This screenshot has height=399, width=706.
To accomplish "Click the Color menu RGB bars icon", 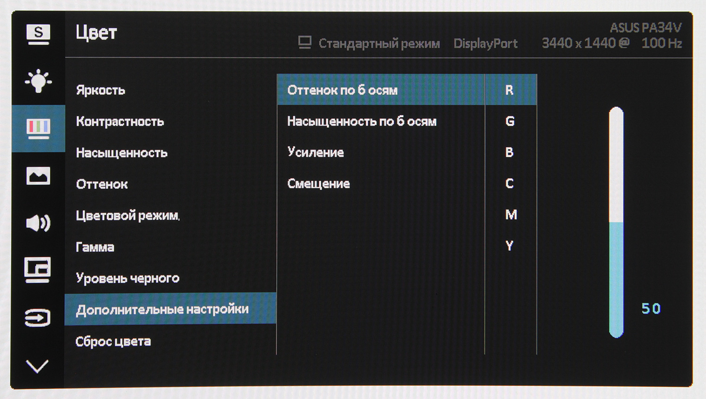I will point(38,128).
